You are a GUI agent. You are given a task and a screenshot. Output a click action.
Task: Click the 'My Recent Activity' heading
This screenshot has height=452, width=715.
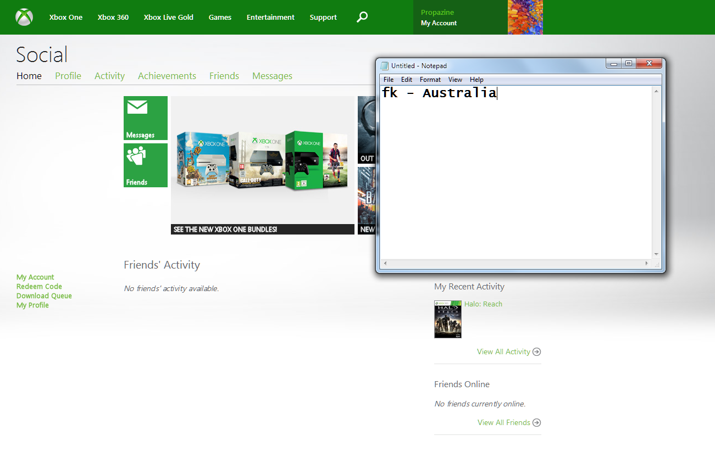click(469, 287)
